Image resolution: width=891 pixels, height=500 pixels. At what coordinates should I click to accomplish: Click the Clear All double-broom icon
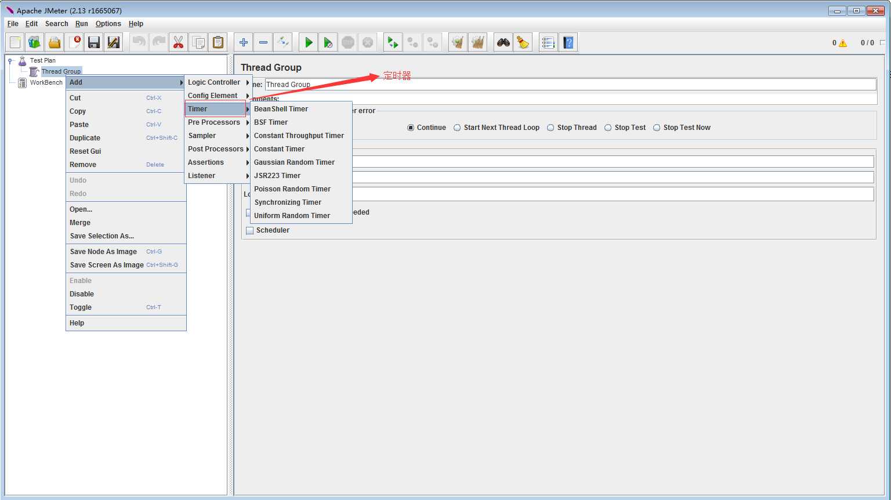click(478, 42)
